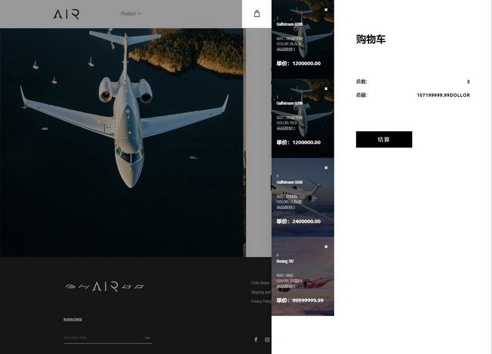Remove the Boeing 787 from cart
Image resolution: width=492 pixels, height=354 pixels.
point(326,247)
